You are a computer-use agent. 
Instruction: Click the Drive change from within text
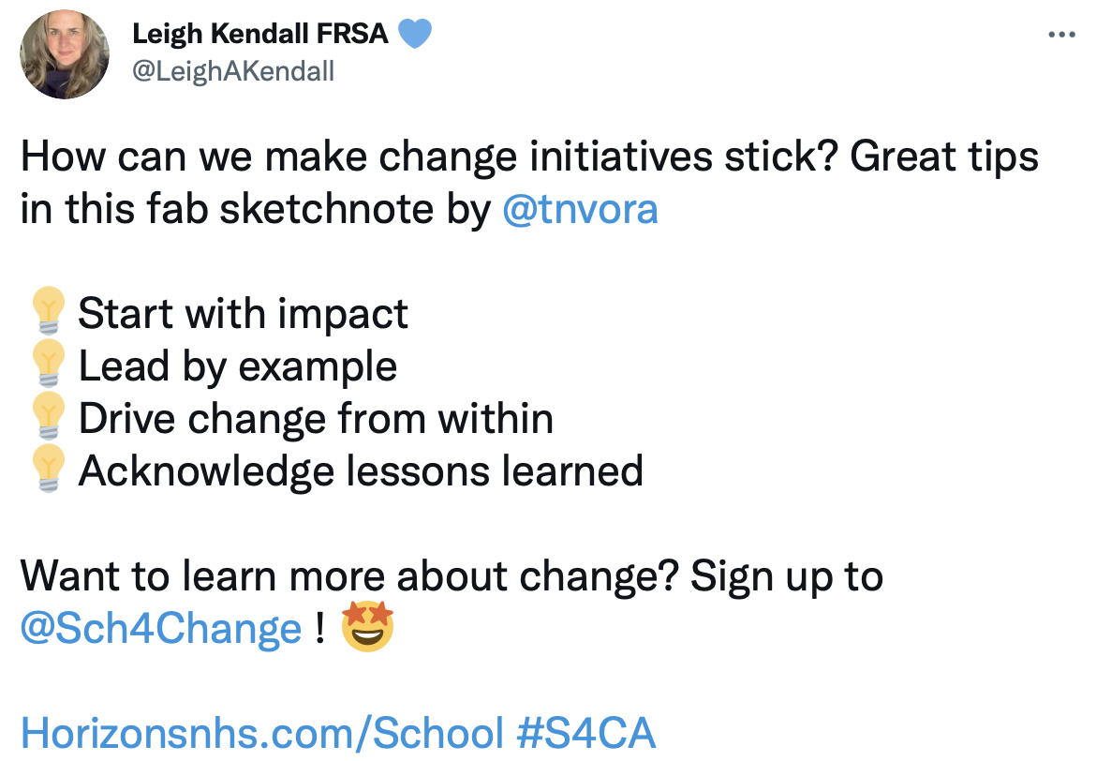(316, 418)
